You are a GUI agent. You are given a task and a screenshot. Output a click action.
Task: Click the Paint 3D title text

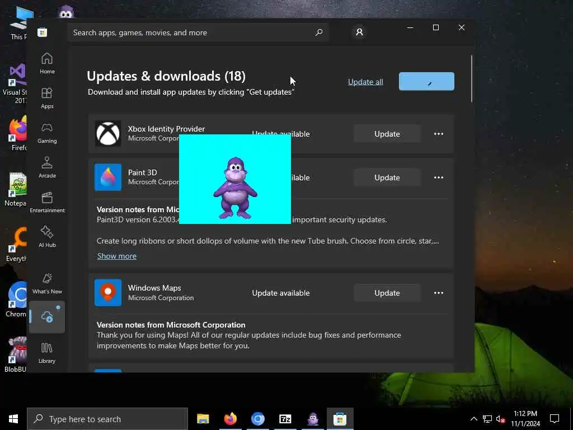[x=143, y=172]
